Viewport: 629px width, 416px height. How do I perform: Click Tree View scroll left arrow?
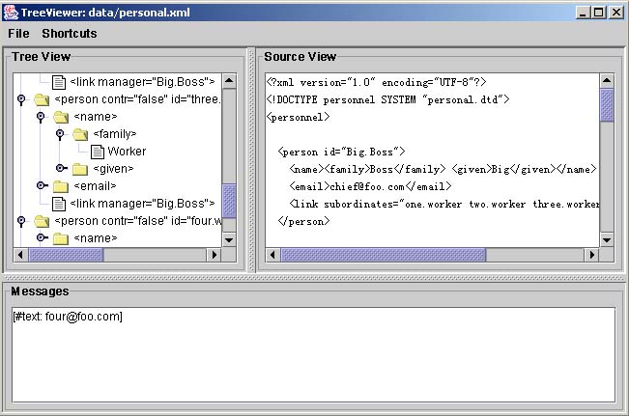tap(21, 255)
